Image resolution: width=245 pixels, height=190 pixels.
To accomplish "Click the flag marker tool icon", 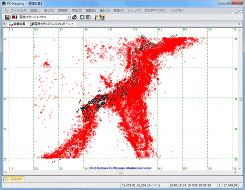I will click(x=96, y=17).
